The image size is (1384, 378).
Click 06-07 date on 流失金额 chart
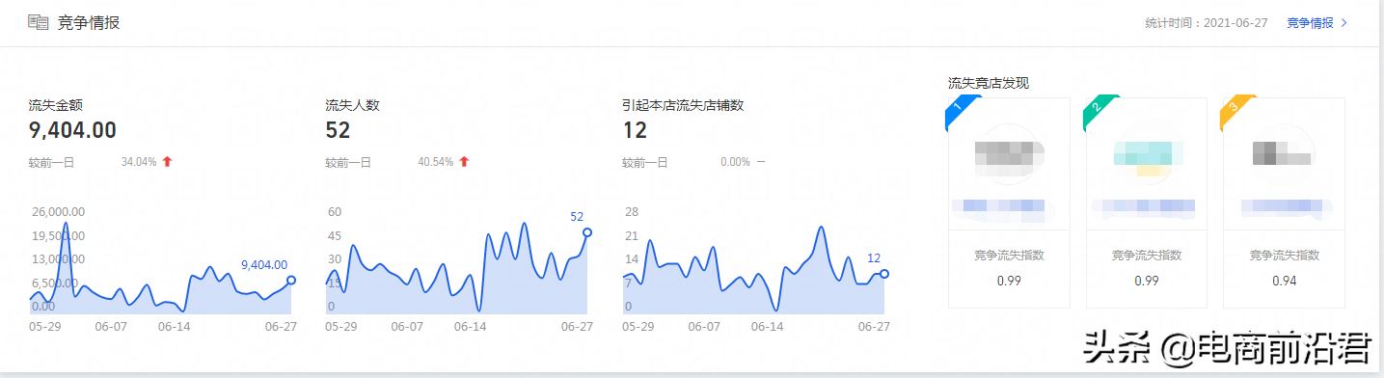click(111, 327)
